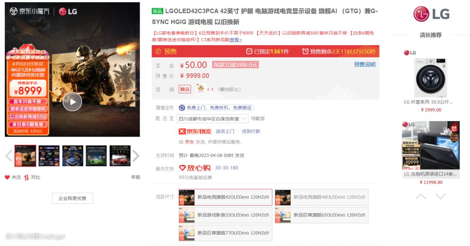
Task: Show next thumbnails with right arrow
Action: [x=136, y=156]
